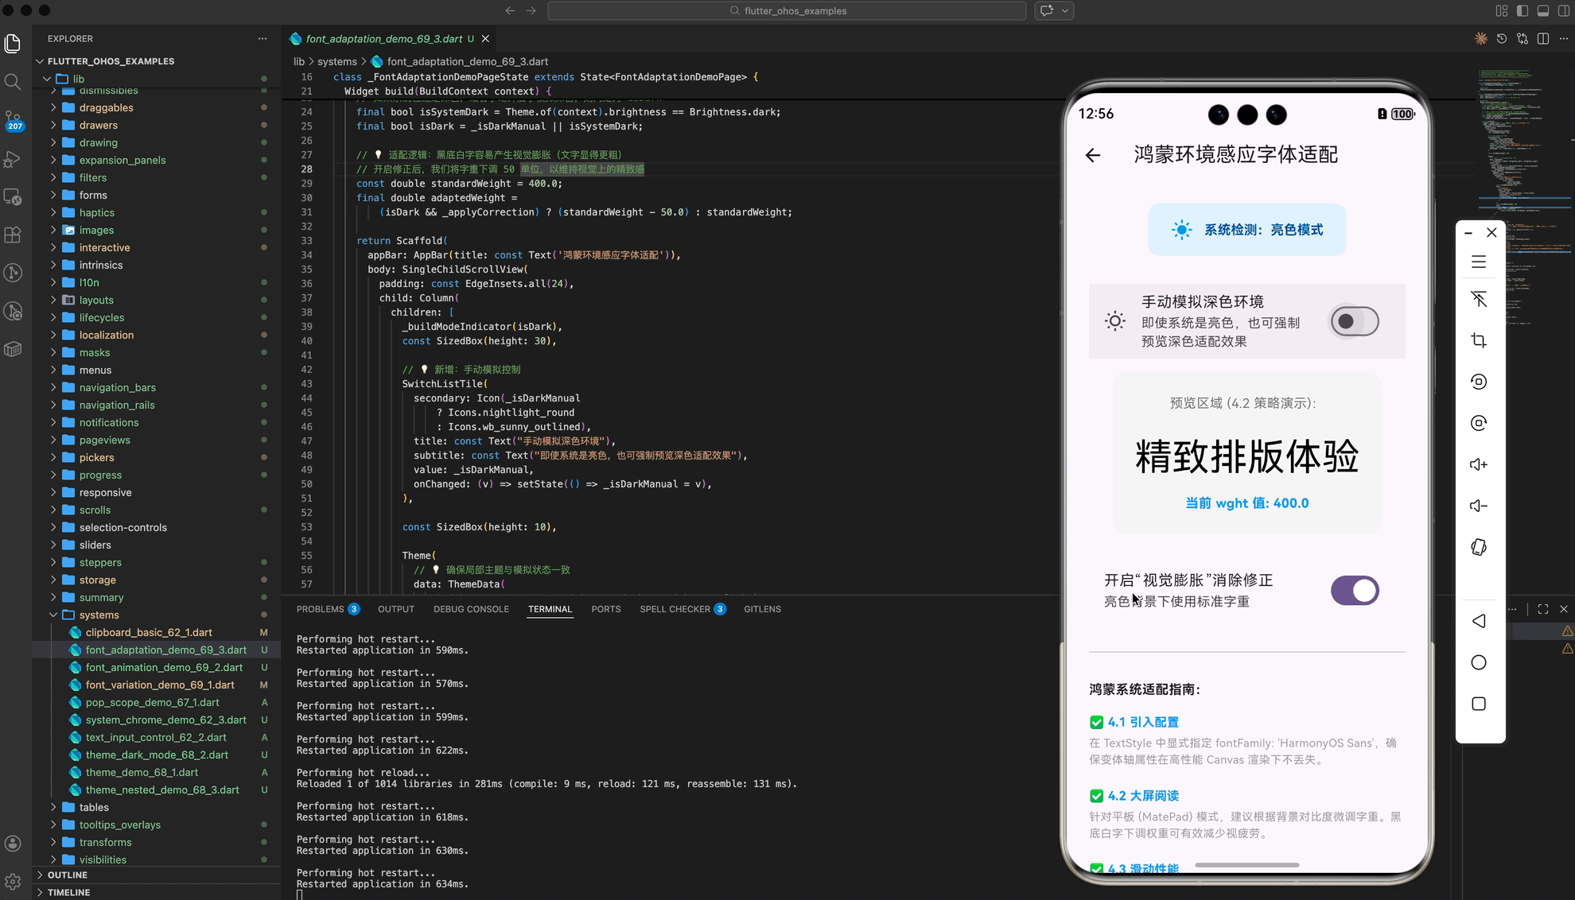Disable the 开启视觉膨胀消除修正 toggle
1575x900 pixels.
1355,590
